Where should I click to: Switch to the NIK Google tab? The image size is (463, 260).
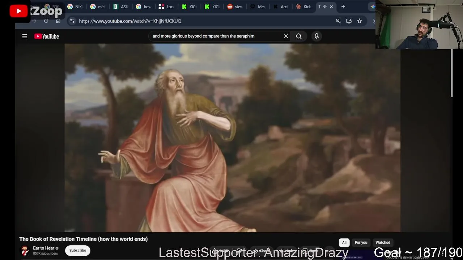pos(75,6)
